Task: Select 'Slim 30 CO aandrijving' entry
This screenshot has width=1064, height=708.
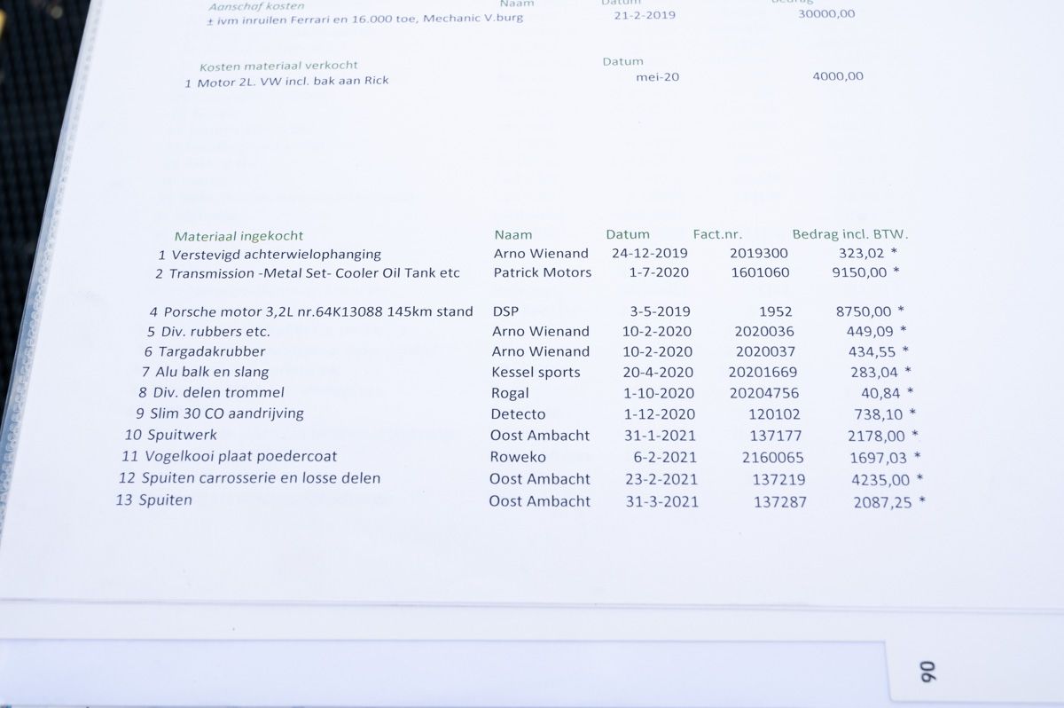Action: point(227,413)
